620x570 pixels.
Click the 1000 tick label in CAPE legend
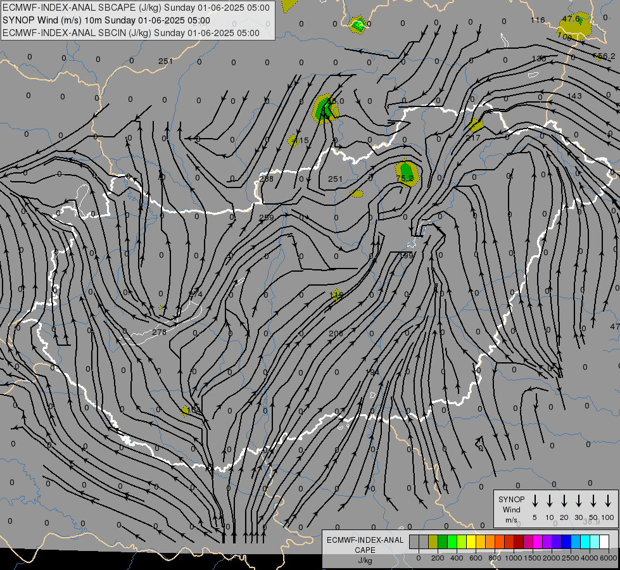click(513, 558)
